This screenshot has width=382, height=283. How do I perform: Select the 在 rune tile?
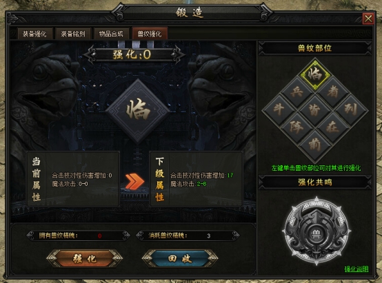tap(333, 127)
